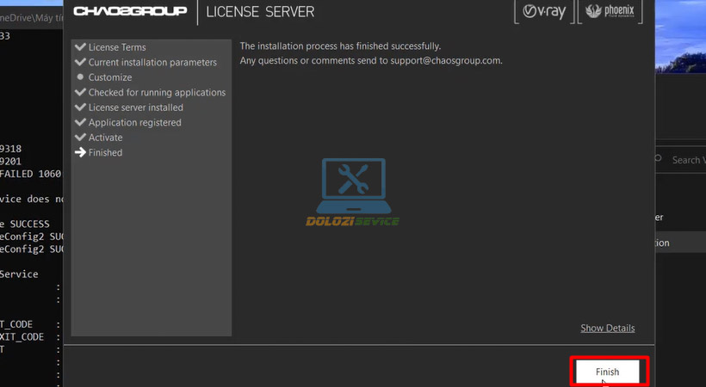Click the LICENSE SERVER title text
Screen dimensions: 706x387
260,12
